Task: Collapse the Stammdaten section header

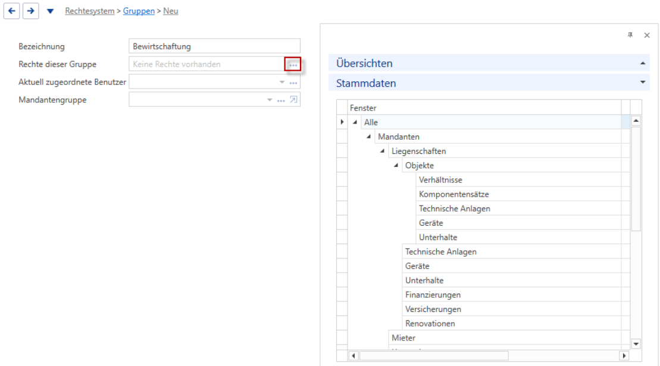Action: [x=489, y=83]
